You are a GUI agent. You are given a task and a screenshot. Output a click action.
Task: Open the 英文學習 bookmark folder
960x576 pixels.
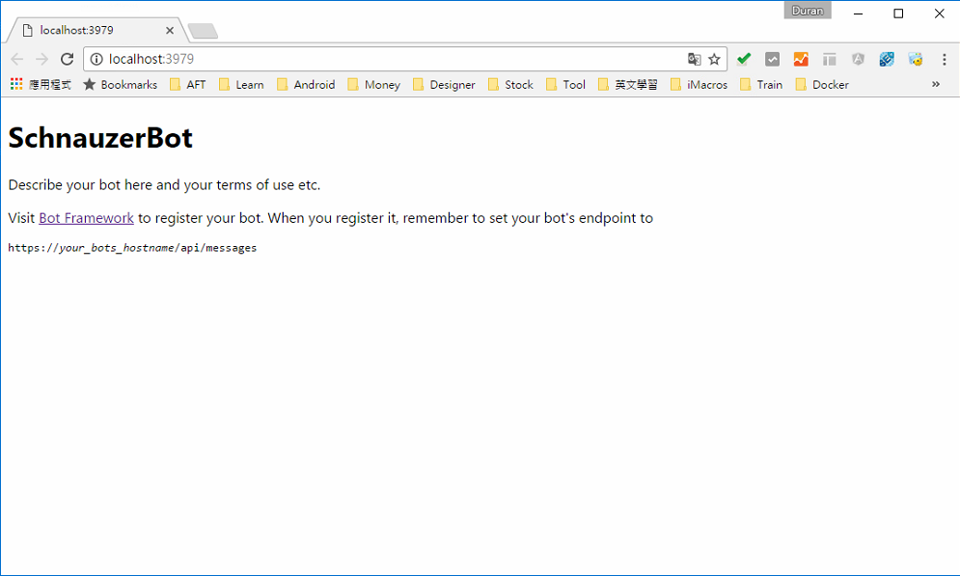click(x=628, y=85)
